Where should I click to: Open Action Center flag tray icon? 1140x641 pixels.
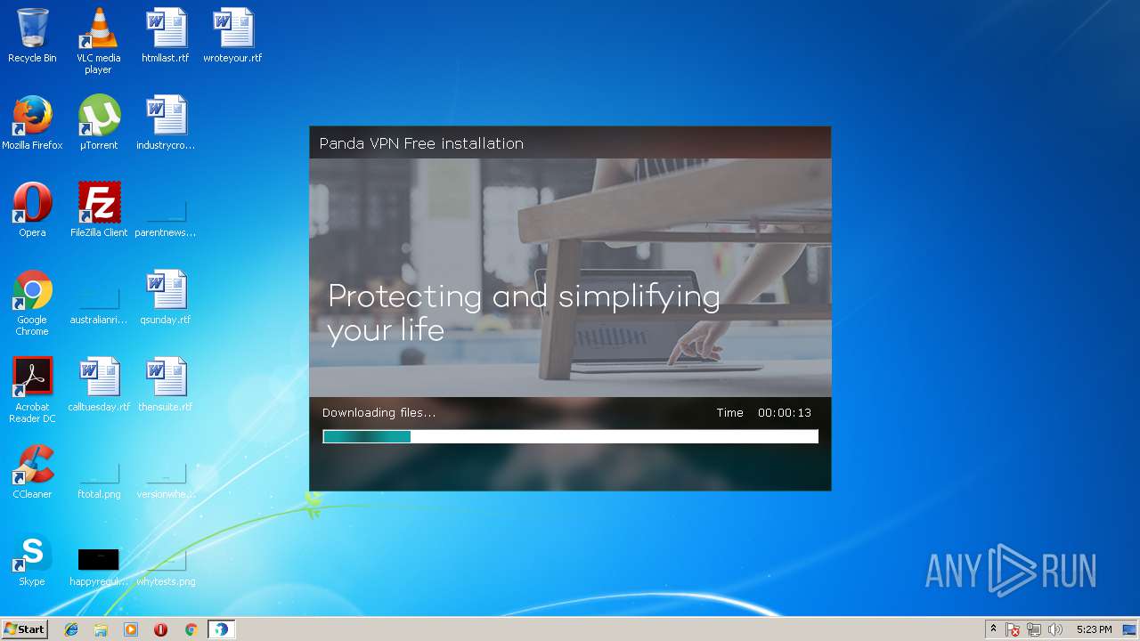tap(1014, 630)
